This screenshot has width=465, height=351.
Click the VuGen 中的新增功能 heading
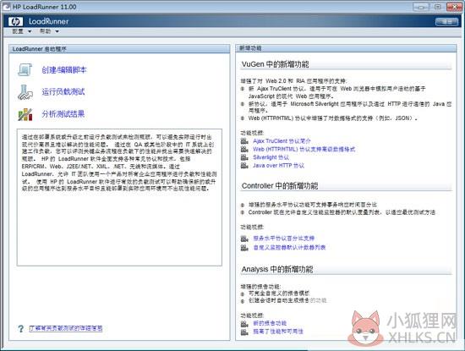tap(276, 64)
